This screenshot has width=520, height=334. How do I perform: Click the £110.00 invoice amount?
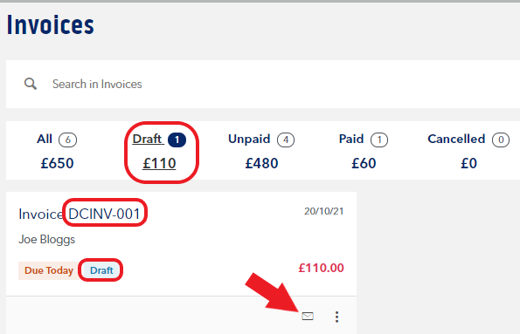[x=321, y=268]
